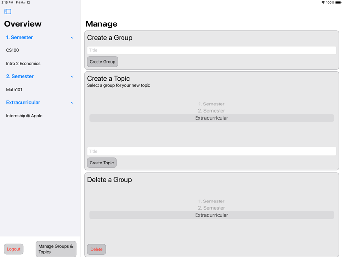
Task: Tap the Wi-Fi status icon
Action: tap(323, 2)
